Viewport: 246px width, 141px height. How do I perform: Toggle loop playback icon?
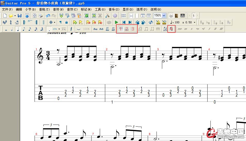coord(151,22)
